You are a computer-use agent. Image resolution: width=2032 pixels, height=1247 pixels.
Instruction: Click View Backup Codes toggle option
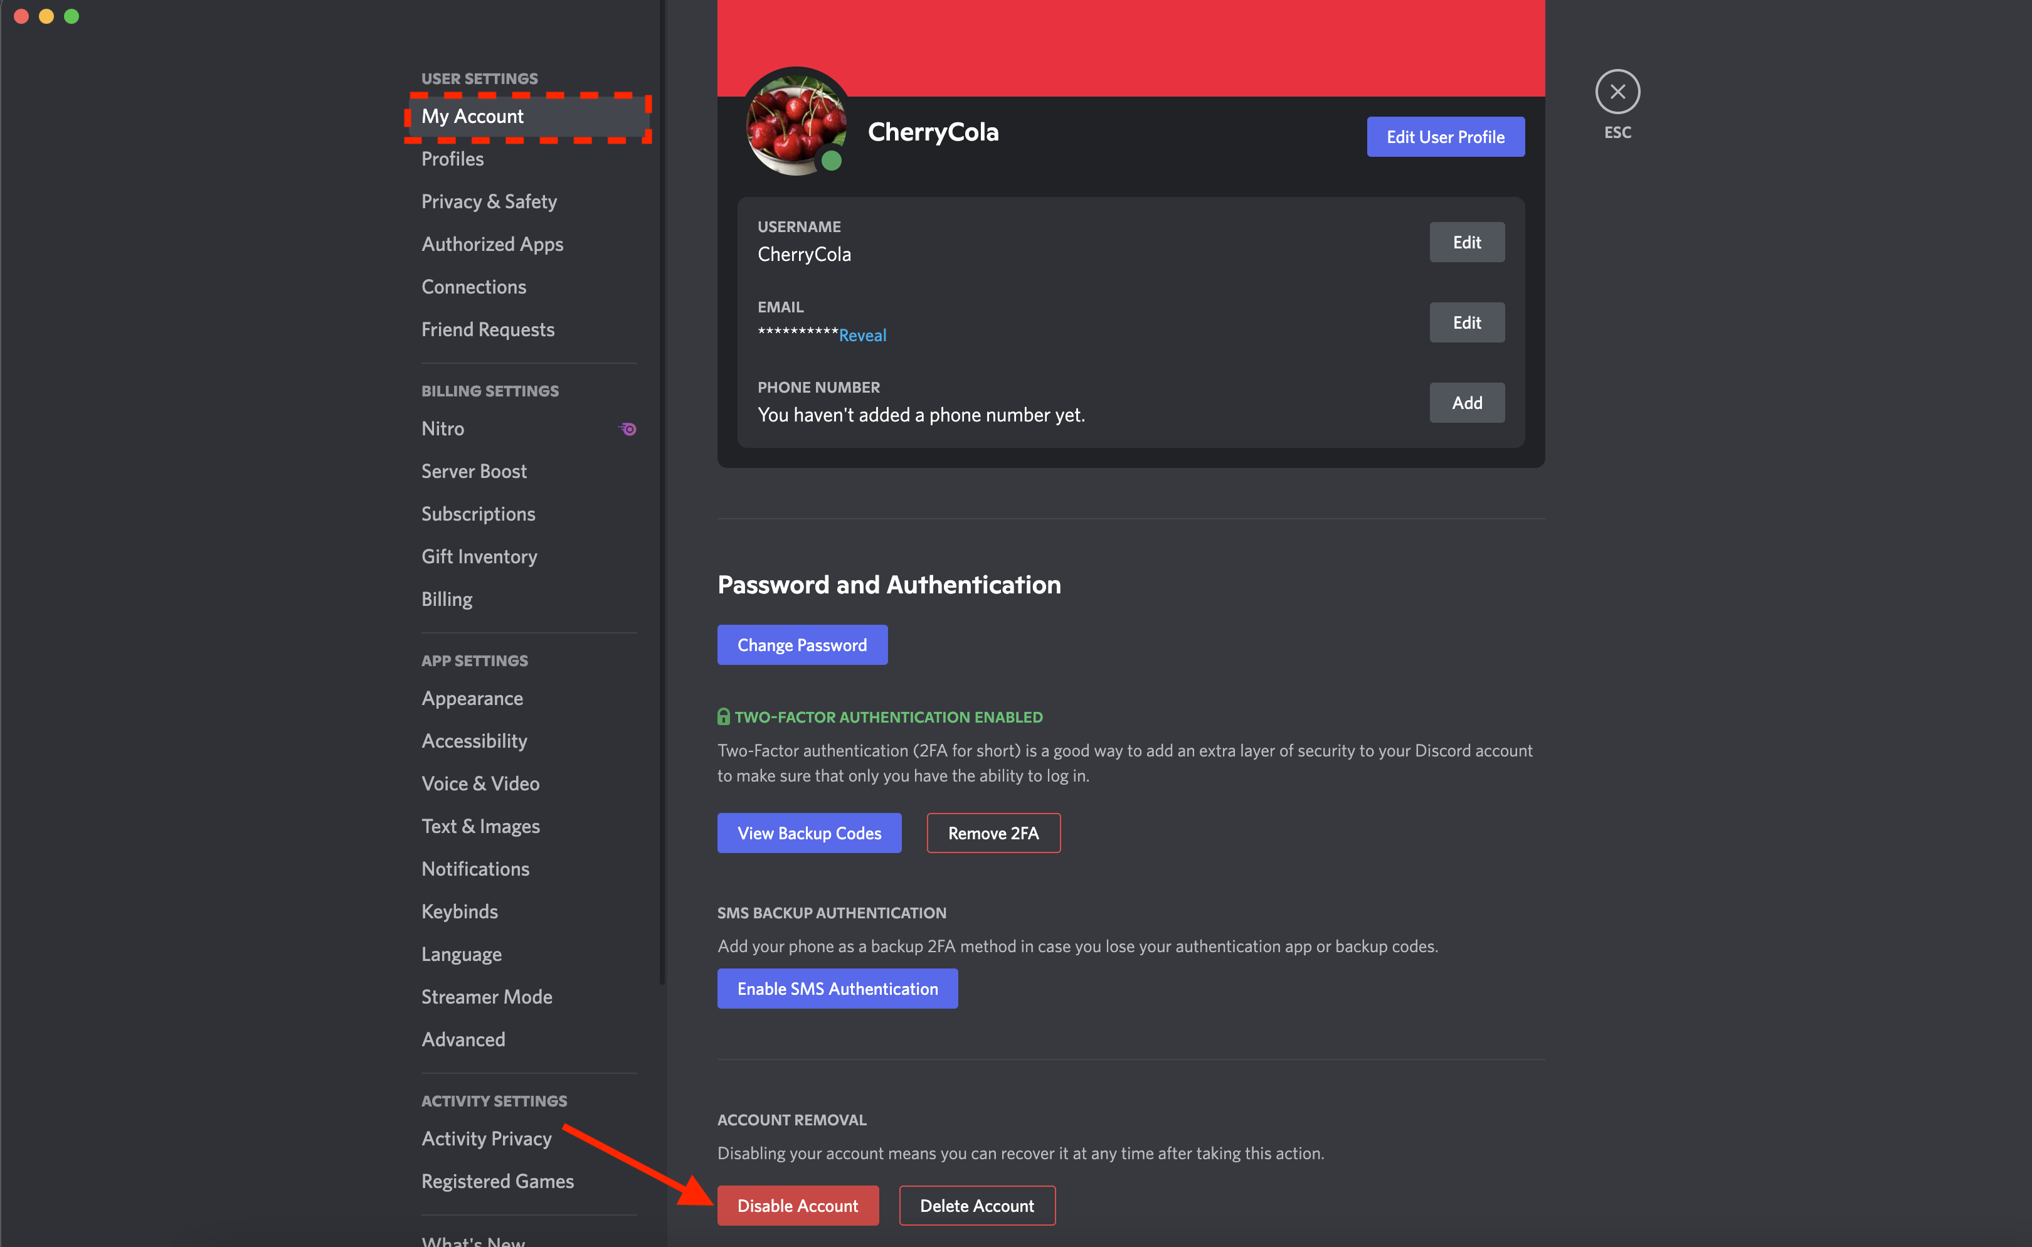coord(808,832)
